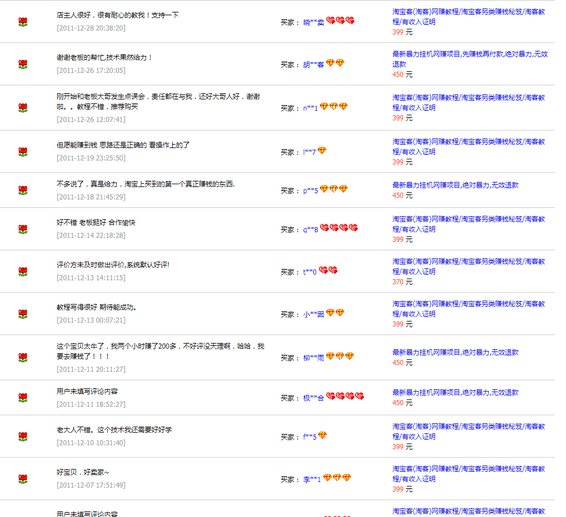
Task: Open buyer p**5 profile link
Action: (x=310, y=191)
